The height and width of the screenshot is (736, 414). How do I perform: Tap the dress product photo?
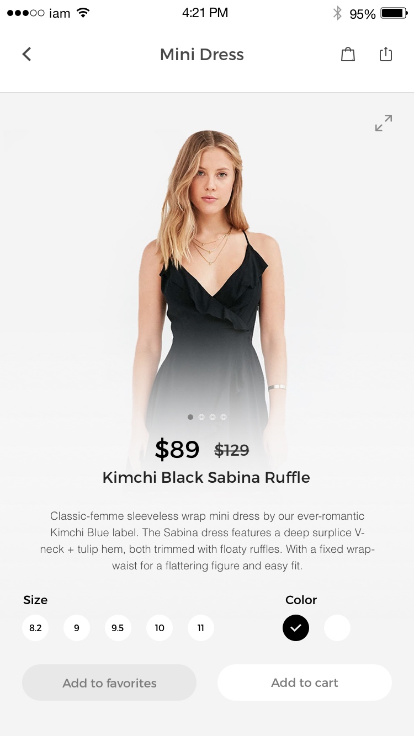point(207,276)
